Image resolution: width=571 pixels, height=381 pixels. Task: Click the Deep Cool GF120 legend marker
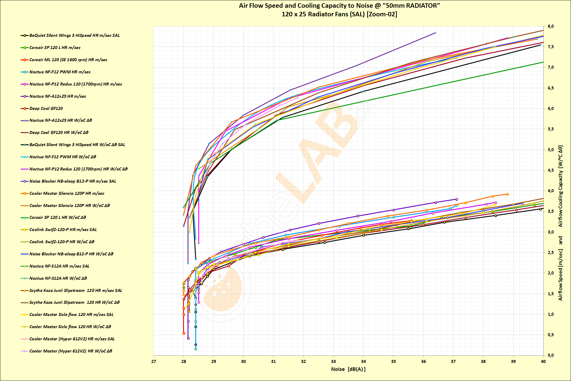25,109
